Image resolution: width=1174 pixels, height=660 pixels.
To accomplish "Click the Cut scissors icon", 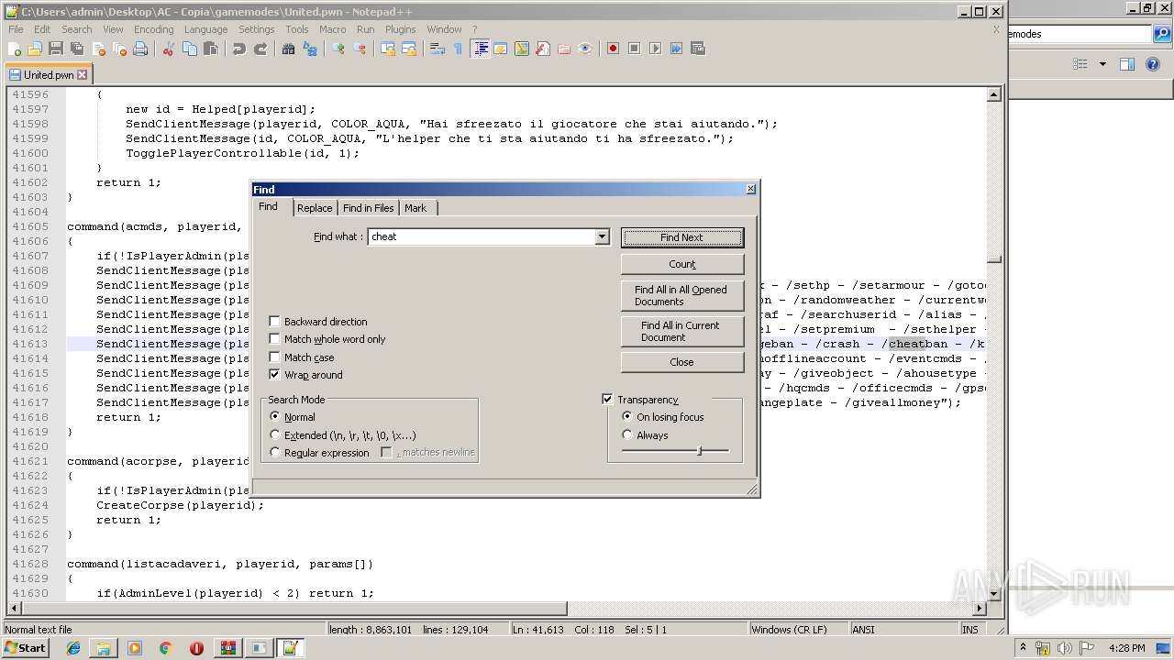I will point(169,49).
